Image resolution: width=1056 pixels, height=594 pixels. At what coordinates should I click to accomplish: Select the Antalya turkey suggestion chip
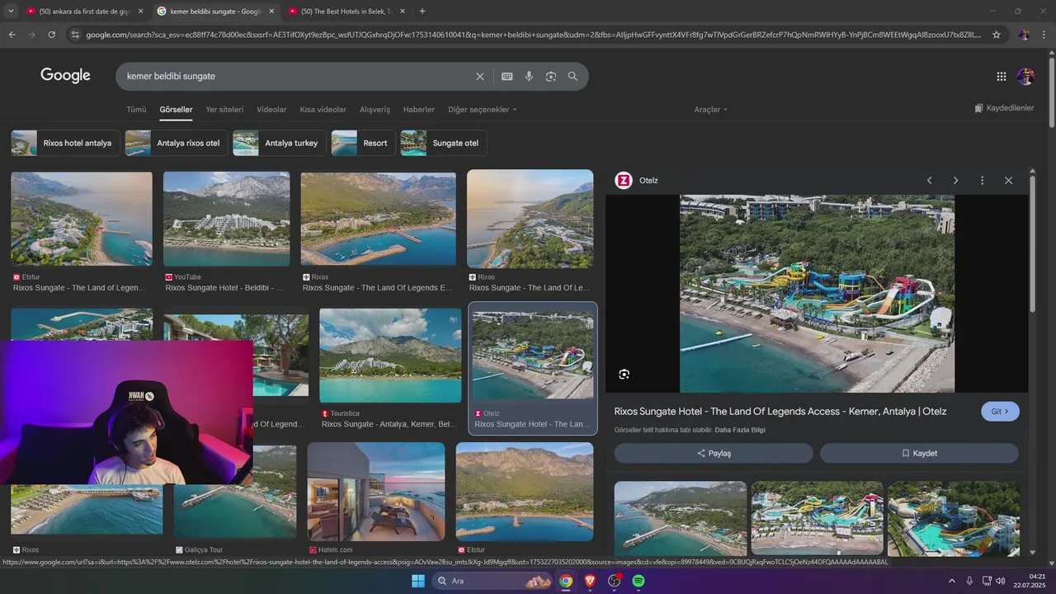click(x=279, y=143)
